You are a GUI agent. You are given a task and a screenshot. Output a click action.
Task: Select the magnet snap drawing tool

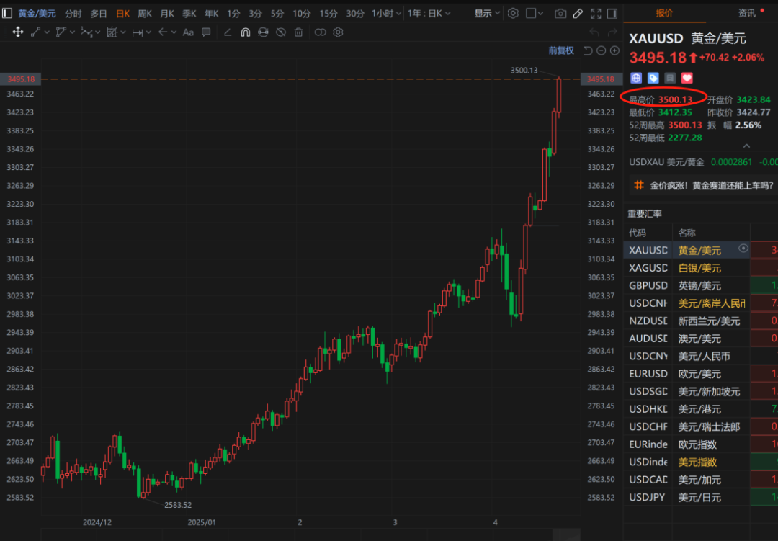pyautogui.click(x=245, y=32)
